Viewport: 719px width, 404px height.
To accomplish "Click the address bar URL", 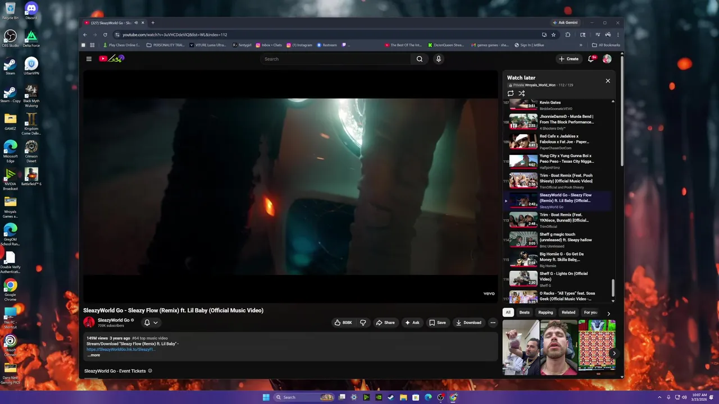I will (175, 35).
